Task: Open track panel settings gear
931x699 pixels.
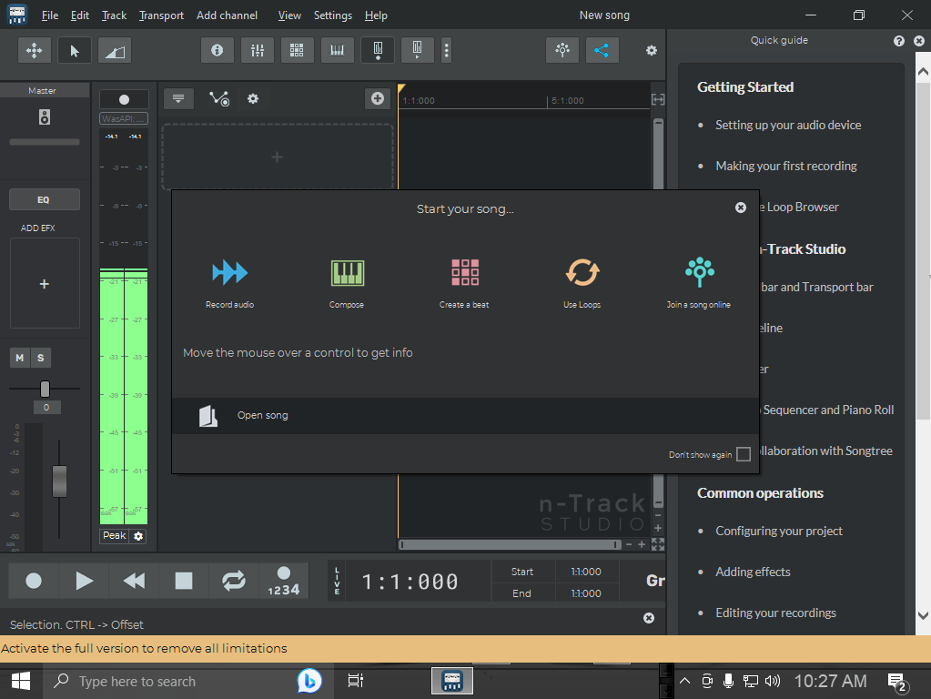Action: point(253,98)
